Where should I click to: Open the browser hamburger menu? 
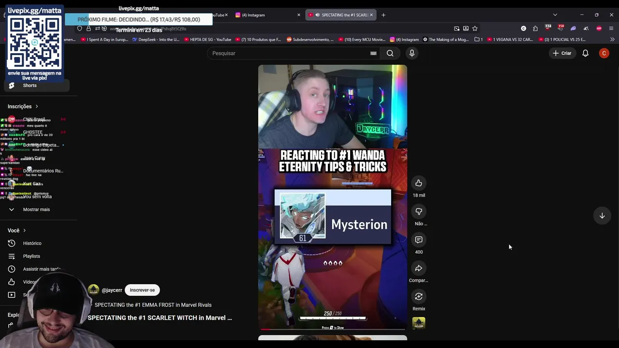[611, 29]
